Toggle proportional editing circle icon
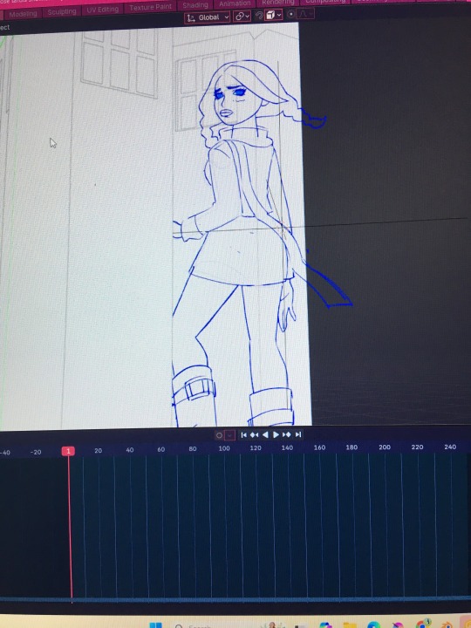The height and width of the screenshot is (628, 471). click(291, 15)
